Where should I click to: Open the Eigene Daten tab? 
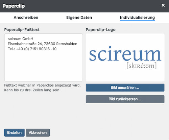tap(79, 17)
